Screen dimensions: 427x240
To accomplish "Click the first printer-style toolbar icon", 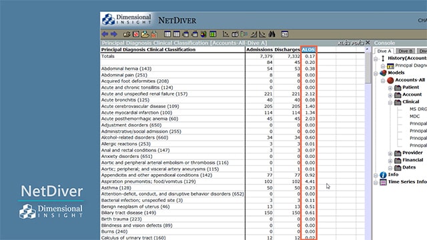I will [185, 34].
